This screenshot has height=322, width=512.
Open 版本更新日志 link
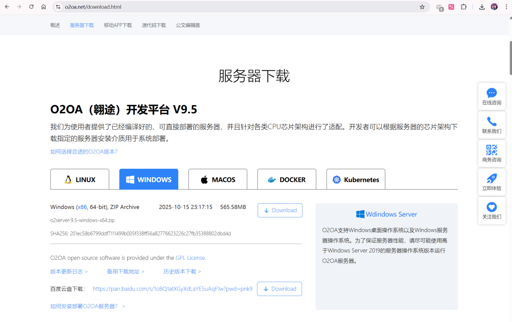(x=69, y=271)
